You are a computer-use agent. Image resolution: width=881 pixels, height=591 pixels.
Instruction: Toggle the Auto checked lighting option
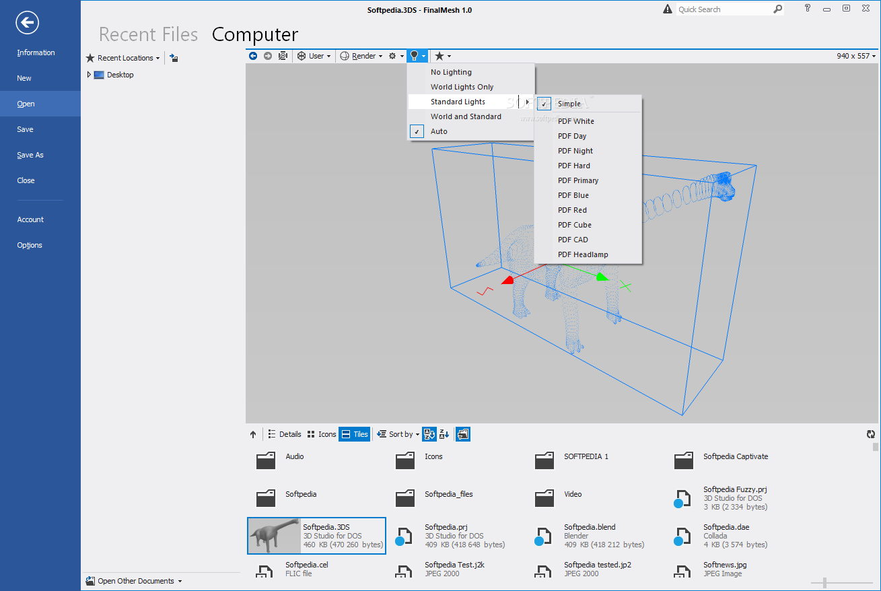pyautogui.click(x=470, y=131)
